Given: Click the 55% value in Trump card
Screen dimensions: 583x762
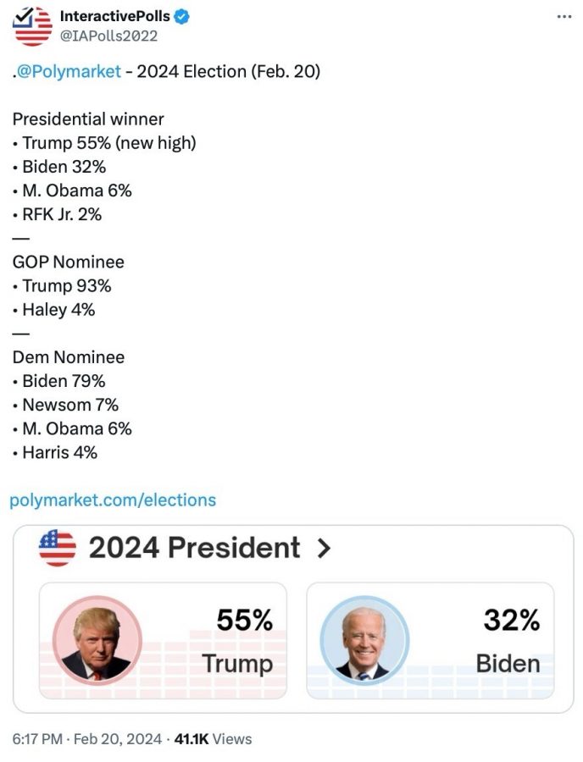Looking at the screenshot, I should (244, 621).
